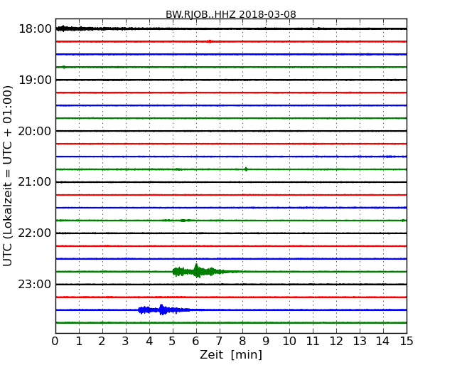Viewport: 462px width, 370px height.
Task: Click the small green spike at minute 8
Action: tap(246, 169)
